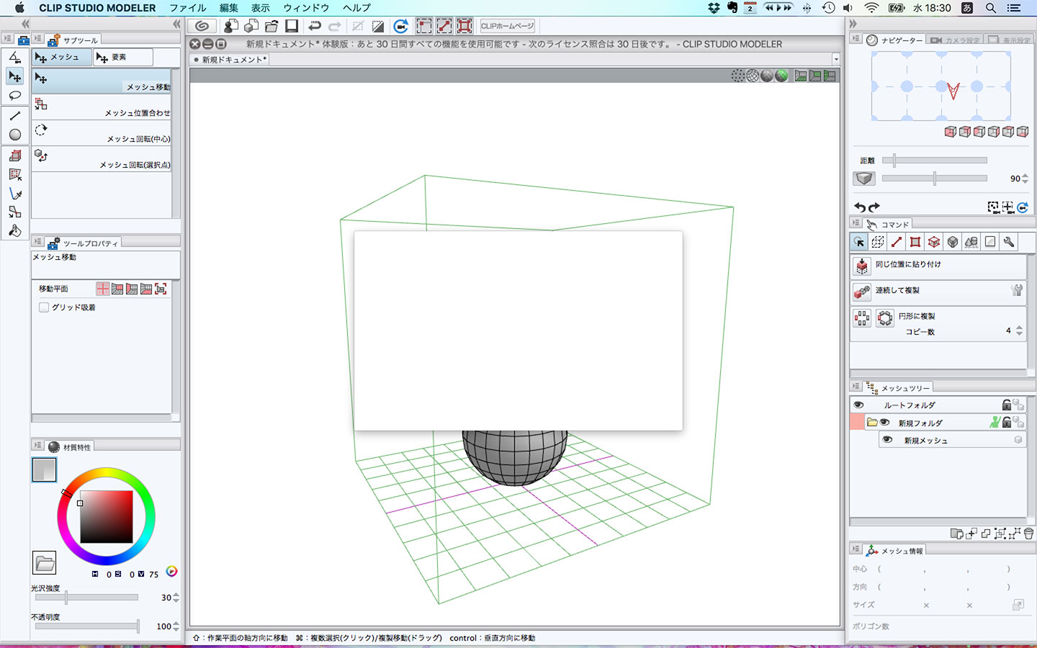This screenshot has width=1037, height=648.
Task: Click the trash icon under mesh tree
Action: pos(1028,534)
